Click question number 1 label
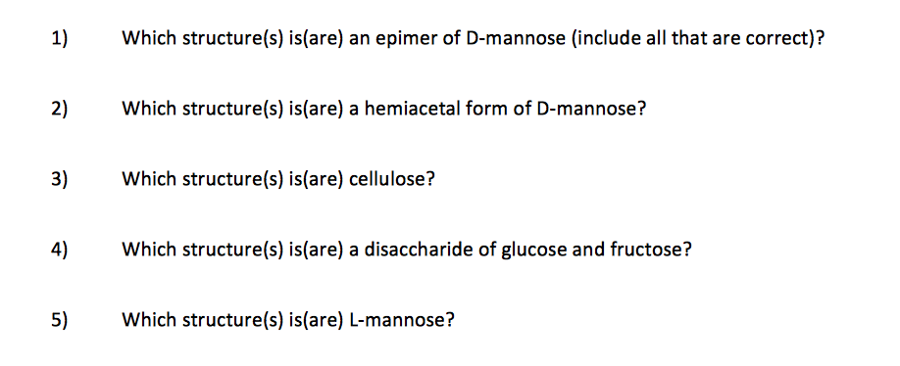 point(59,38)
